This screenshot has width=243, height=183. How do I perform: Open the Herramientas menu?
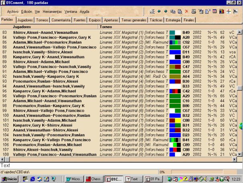pyautogui.click(x=52, y=12)
